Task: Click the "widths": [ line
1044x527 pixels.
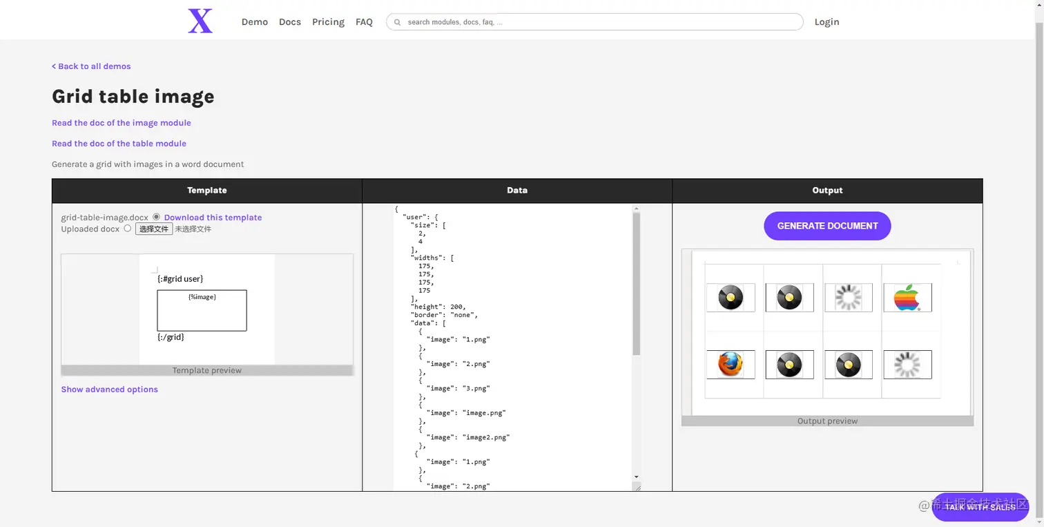Action: 432,258
